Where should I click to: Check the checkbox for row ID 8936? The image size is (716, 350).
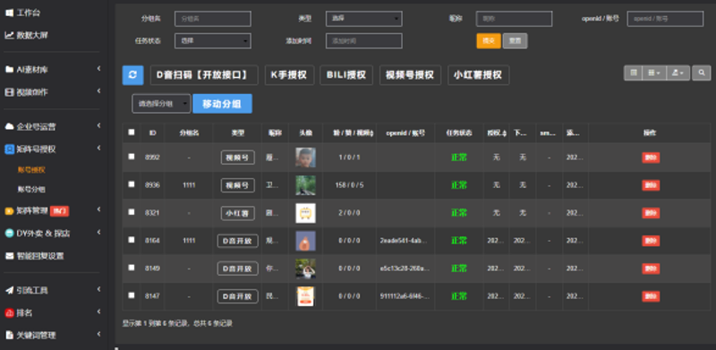coord(132,184)
